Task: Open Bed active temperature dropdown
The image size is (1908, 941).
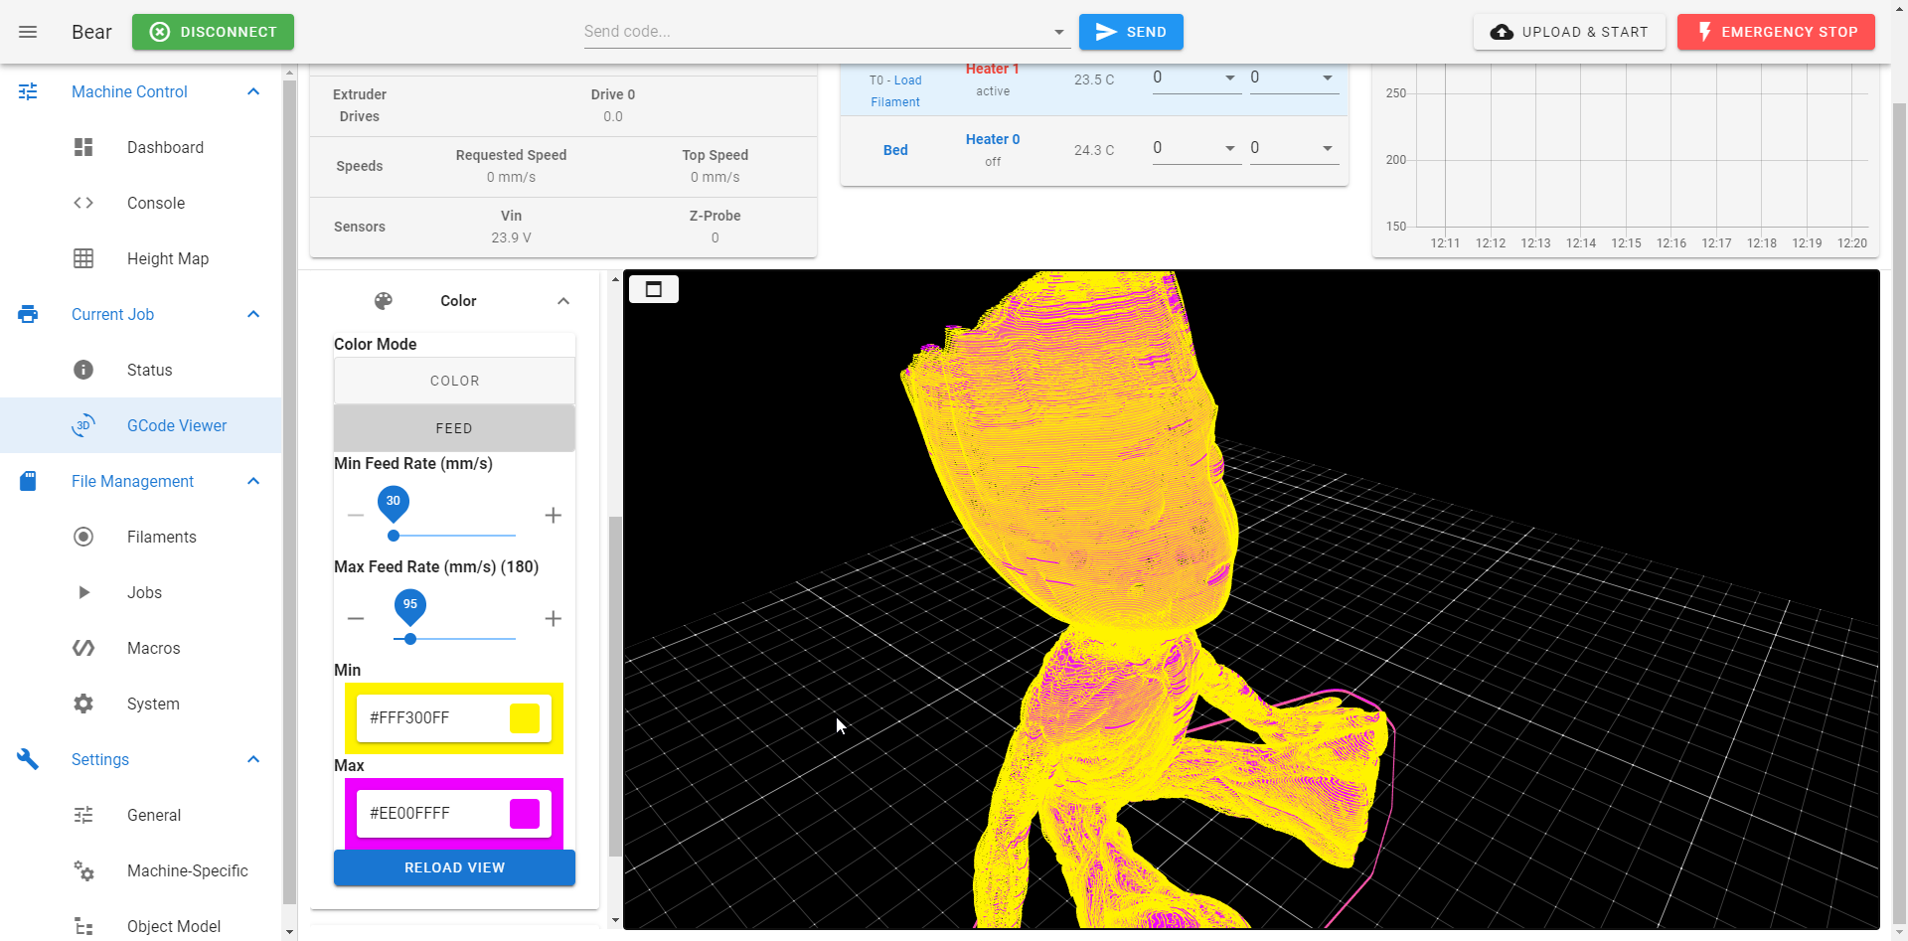Action: tap(1230, 148)
